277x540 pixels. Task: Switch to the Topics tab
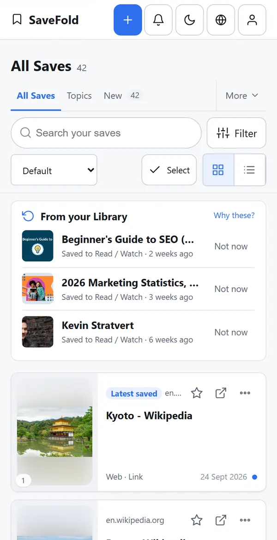(x=79, y=96)
